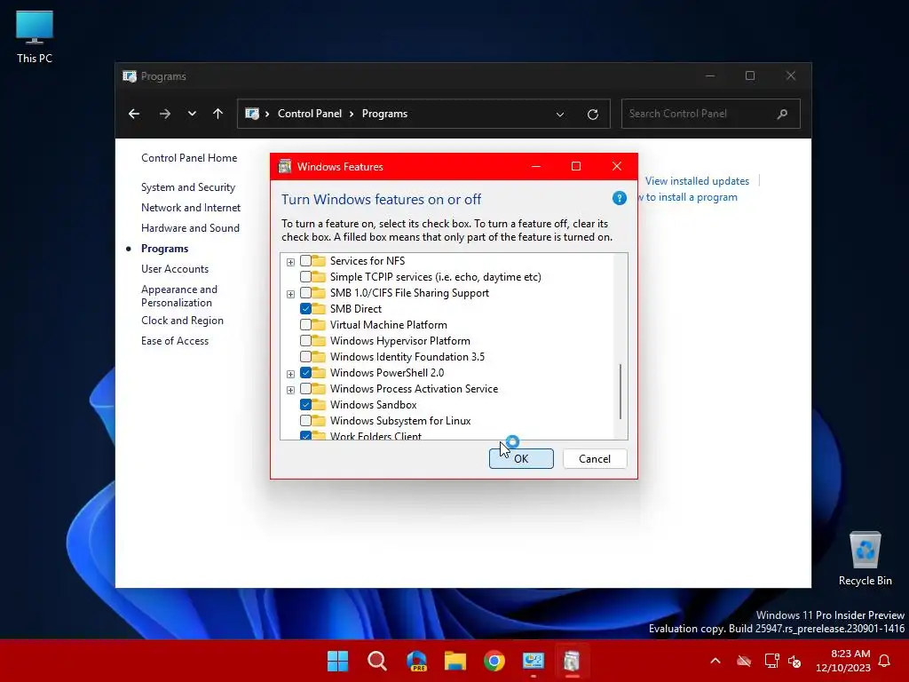Viewport: 909px width, 682px height.
Task: Refresh the Control Panel address bar
Action: [x=592, y=115]
